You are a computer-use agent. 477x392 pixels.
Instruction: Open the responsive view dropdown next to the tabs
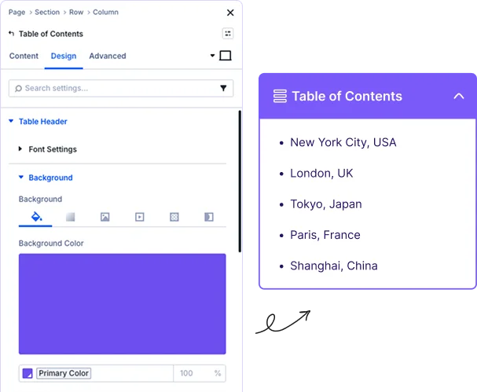(212, 57)
